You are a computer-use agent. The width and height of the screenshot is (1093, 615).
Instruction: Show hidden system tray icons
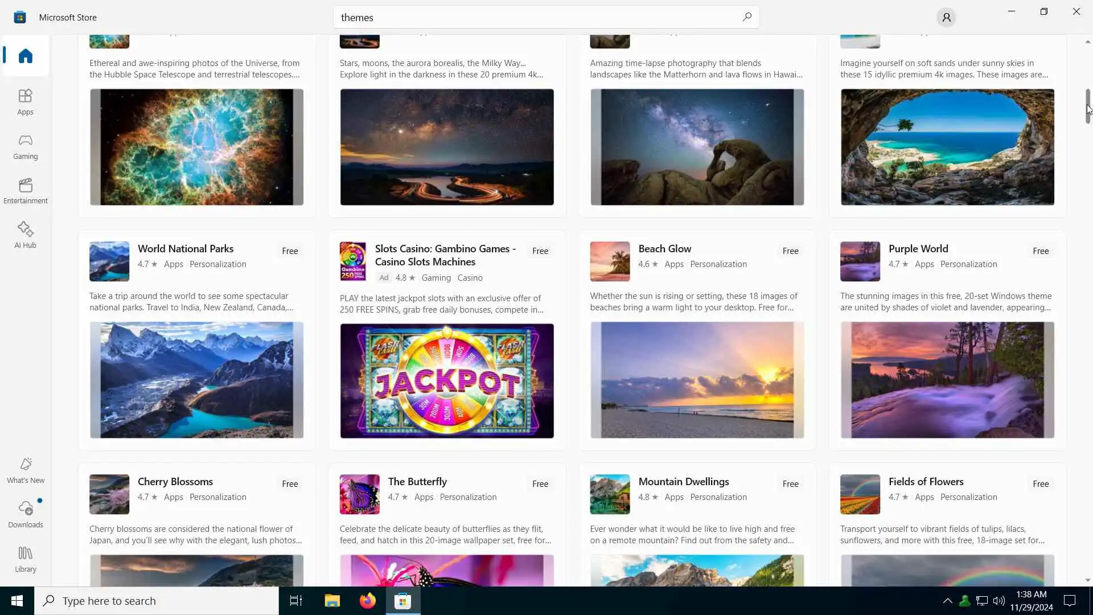pyautogui.click(x=947, y=601)
